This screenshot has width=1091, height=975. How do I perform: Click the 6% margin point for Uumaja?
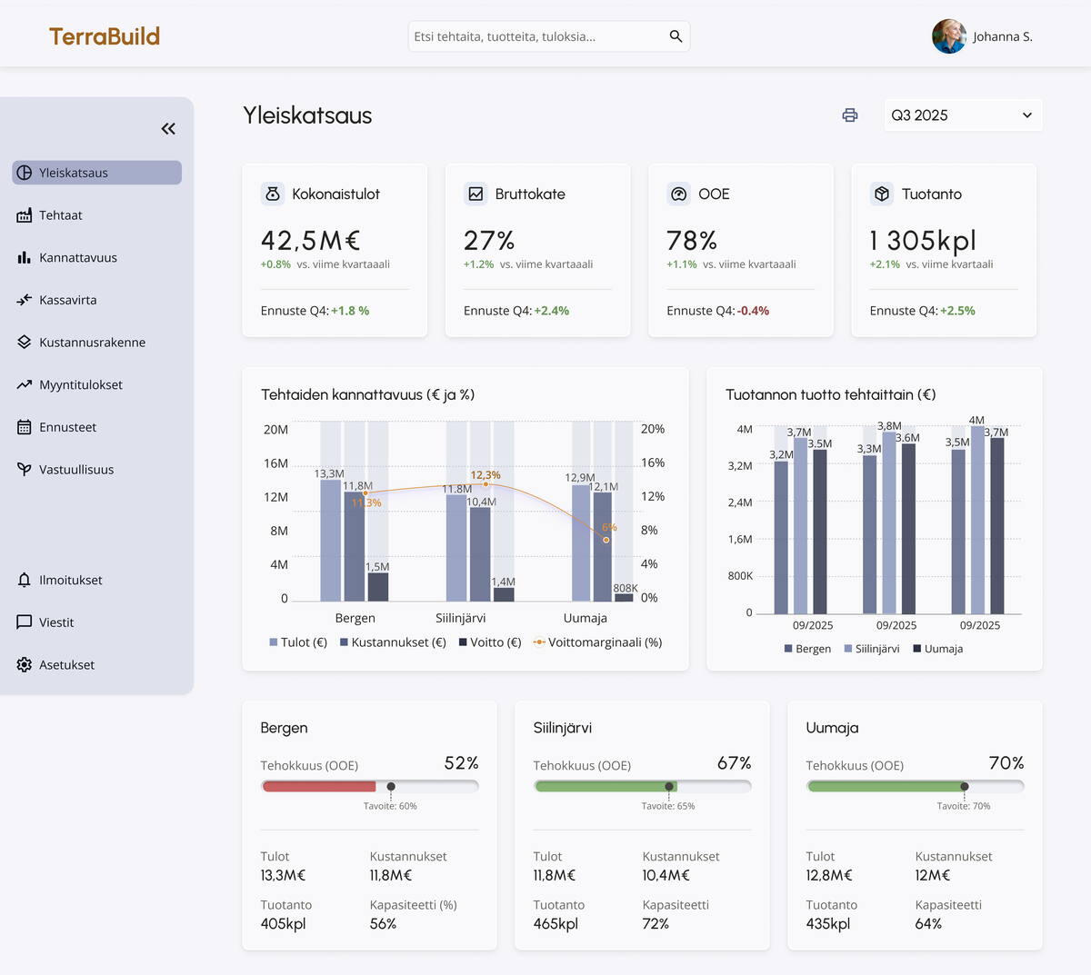[606, 540]
